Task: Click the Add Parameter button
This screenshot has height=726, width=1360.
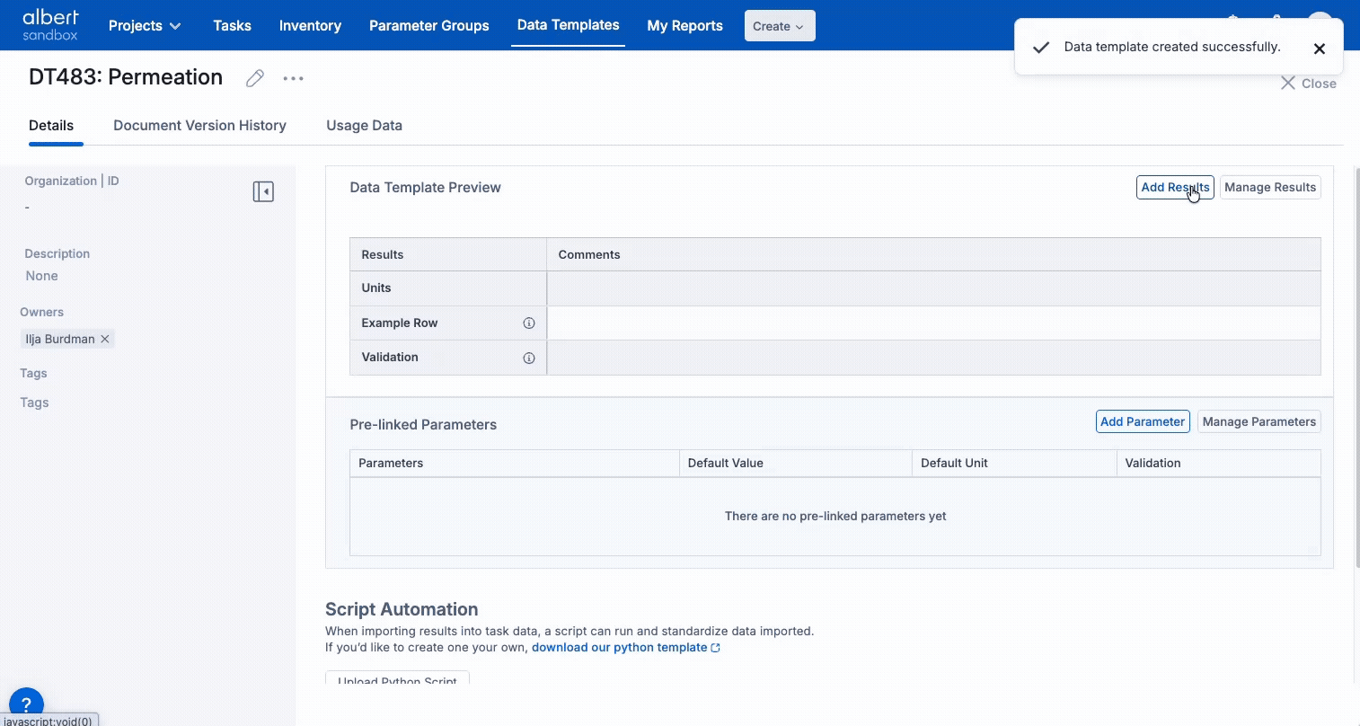Action: coord(1142,421)
